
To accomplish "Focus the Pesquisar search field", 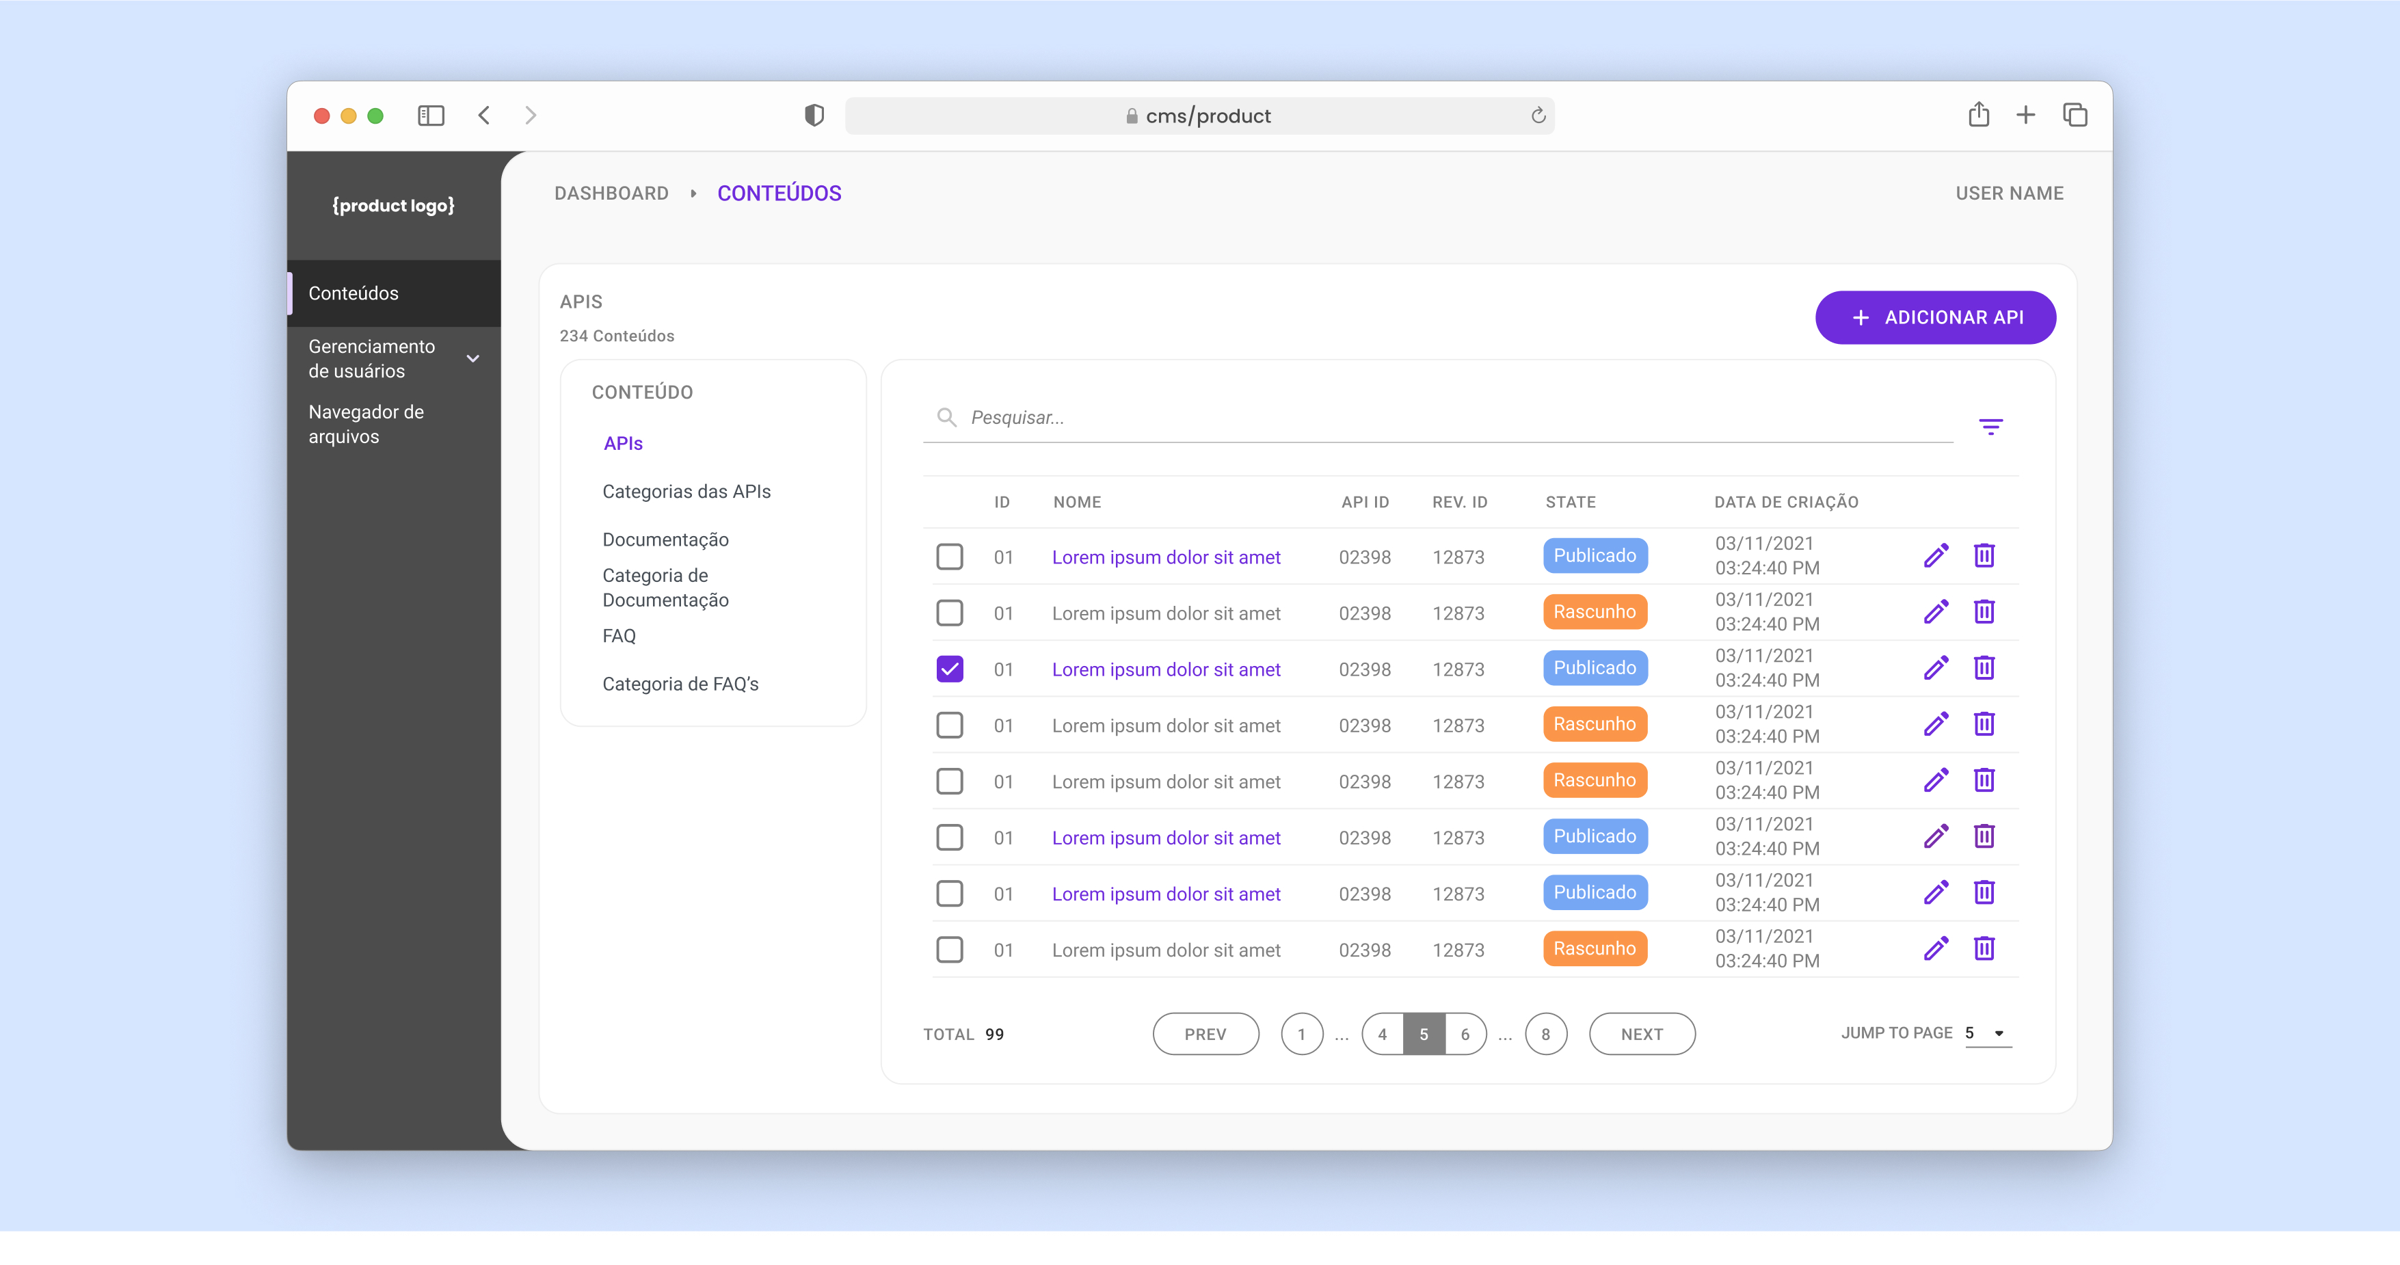I will pyautogui.click(x=1437, y=417).
